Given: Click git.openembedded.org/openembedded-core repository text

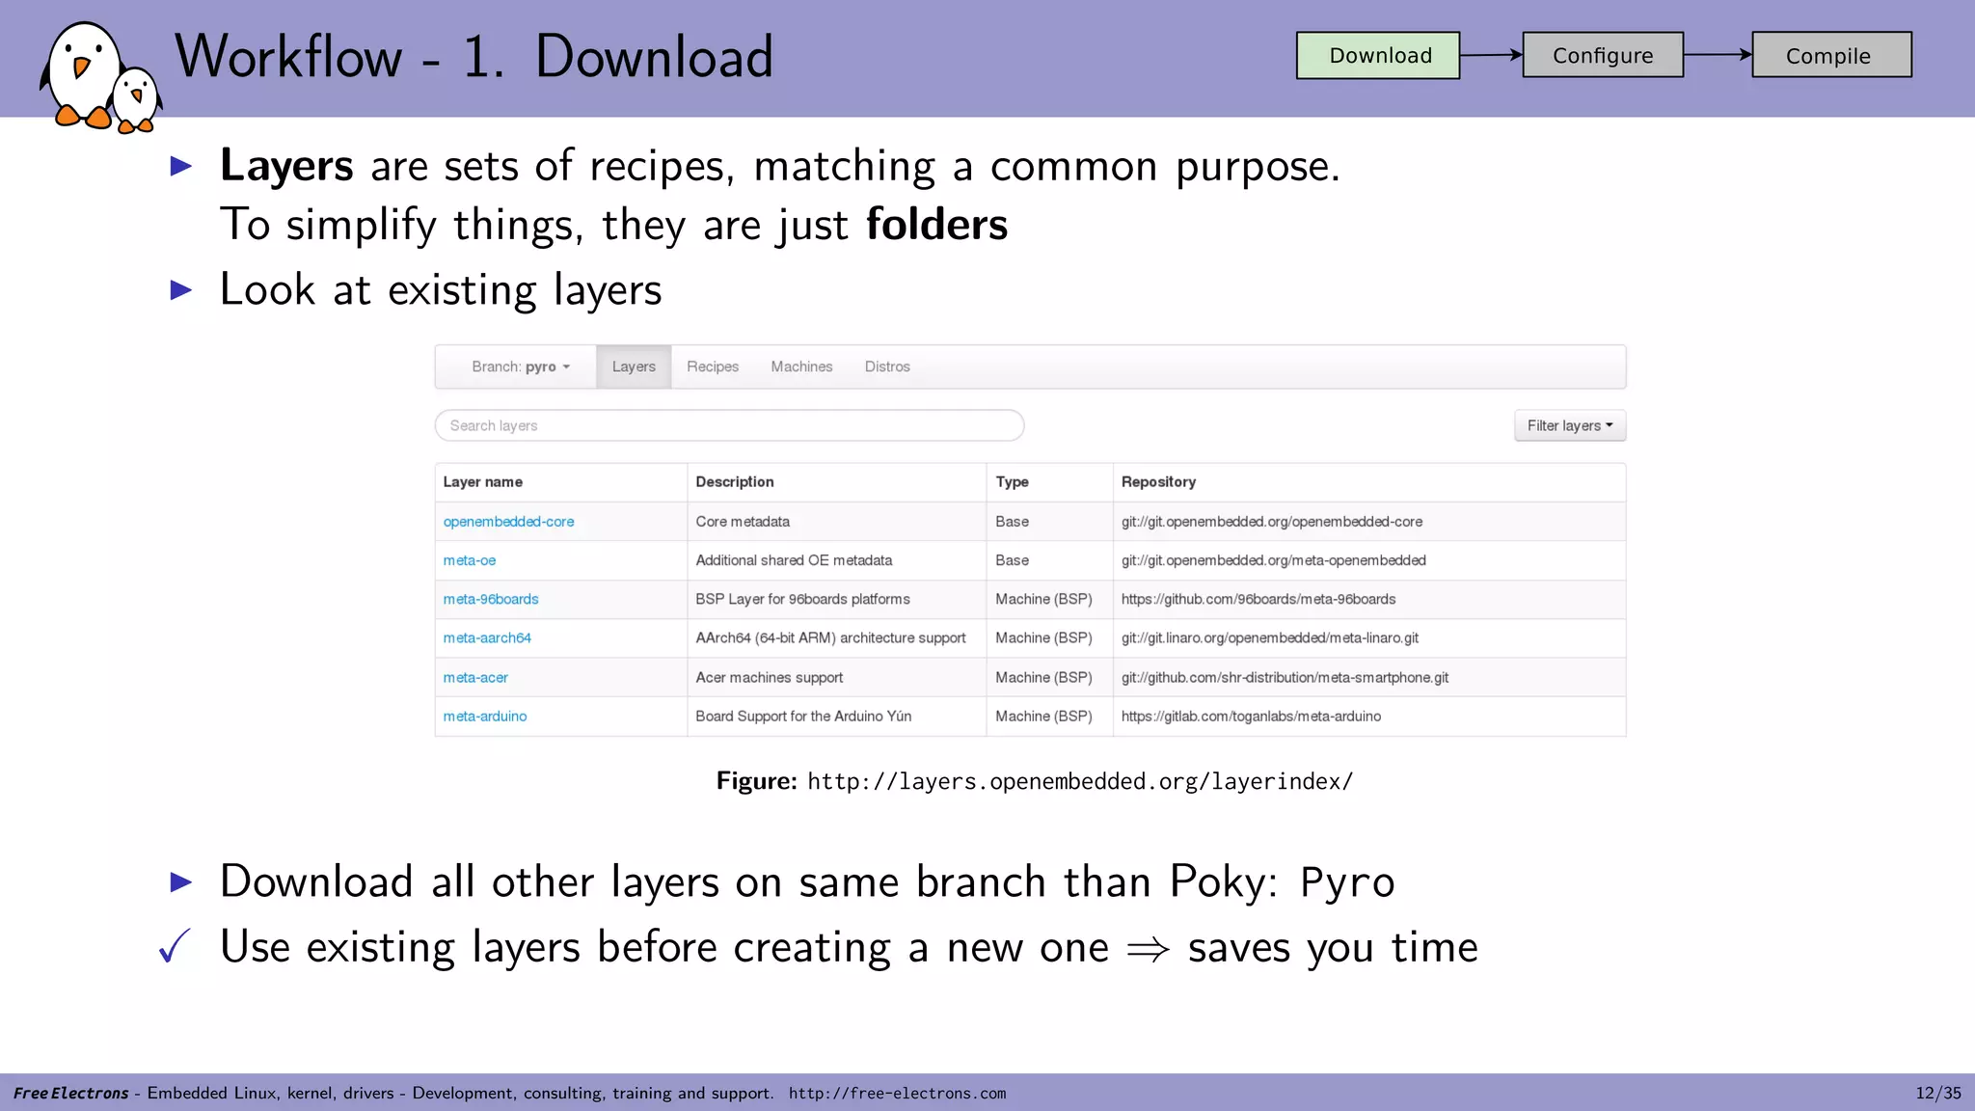Looking at the screenshot, I should point(1272,522).
